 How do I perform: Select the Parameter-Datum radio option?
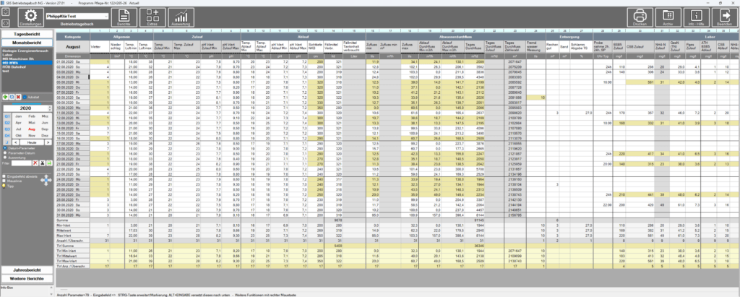(4, 152)
